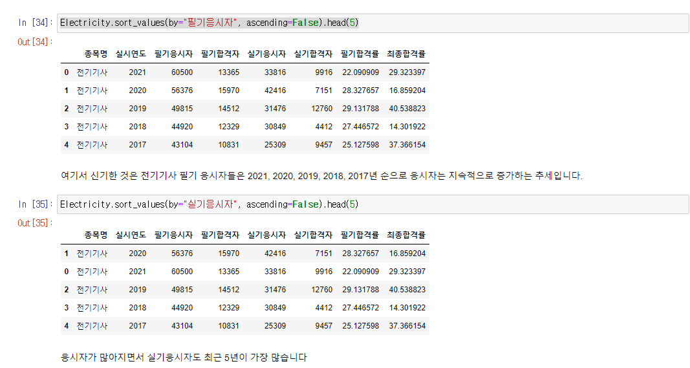Click the 실기합격자 header in the Out[35] table
The width and height of the screenshot is (690, 368).
click(x=314, y=235)
